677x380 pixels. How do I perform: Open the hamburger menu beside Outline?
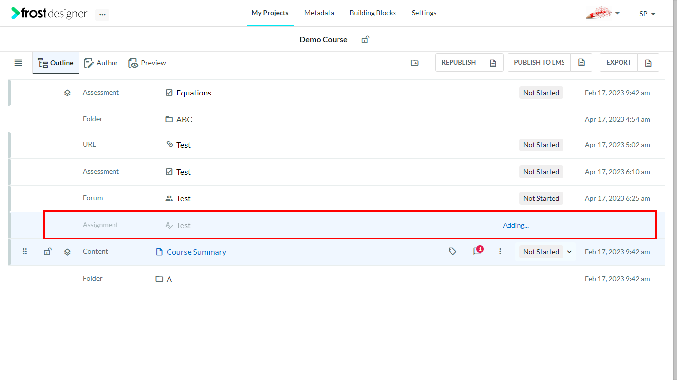(x=18, y=63)
